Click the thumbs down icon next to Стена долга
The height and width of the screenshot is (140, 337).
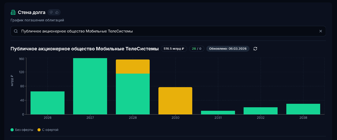pyautogui.click(x=51, y=12)
